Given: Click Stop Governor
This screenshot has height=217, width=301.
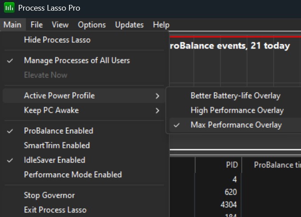Looking at the screenshot, I should tap(49, 195).
